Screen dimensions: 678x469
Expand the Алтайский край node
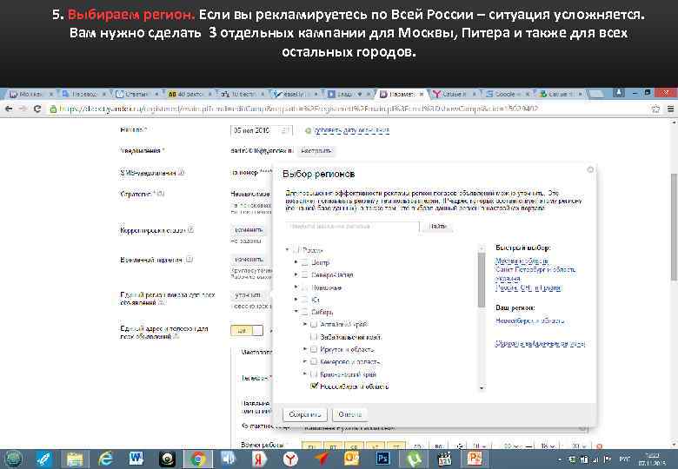point(305,323)
